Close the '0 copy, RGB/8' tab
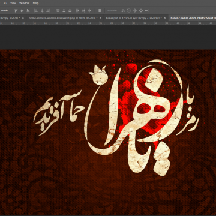Image resolution: width=216 pixels, height=216 pixels. click(23, 18)
